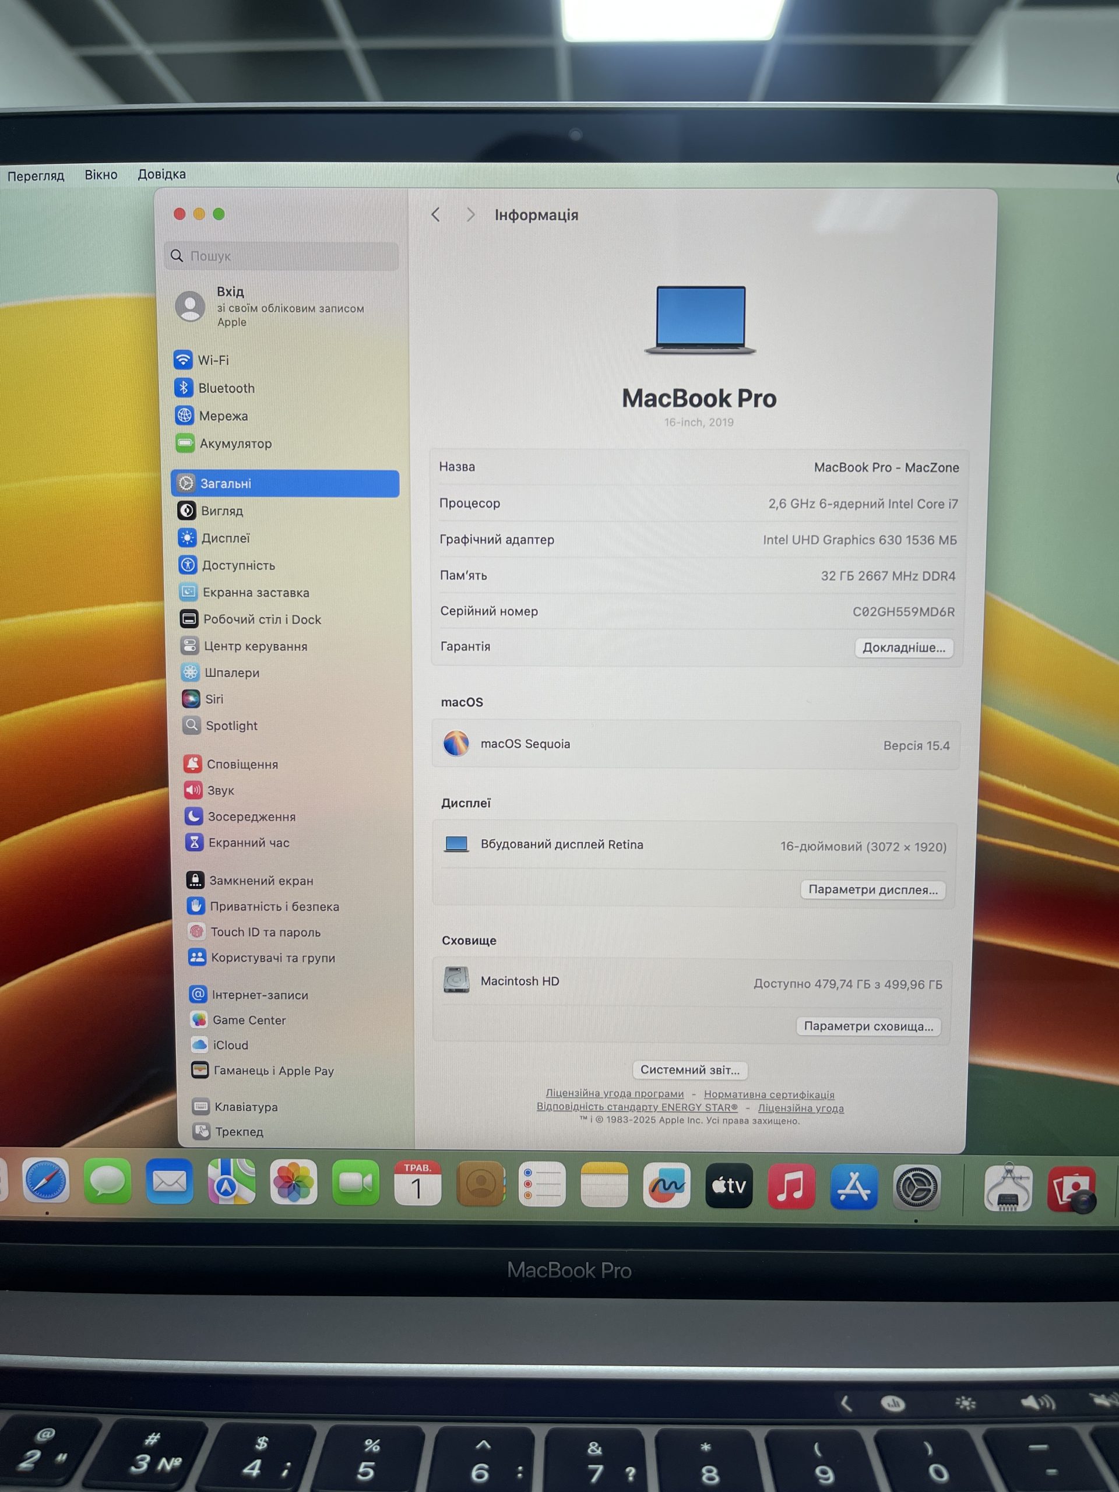Go forward with the right chevron
Screen dimensions: 1119x1492
tap(471, 214)
